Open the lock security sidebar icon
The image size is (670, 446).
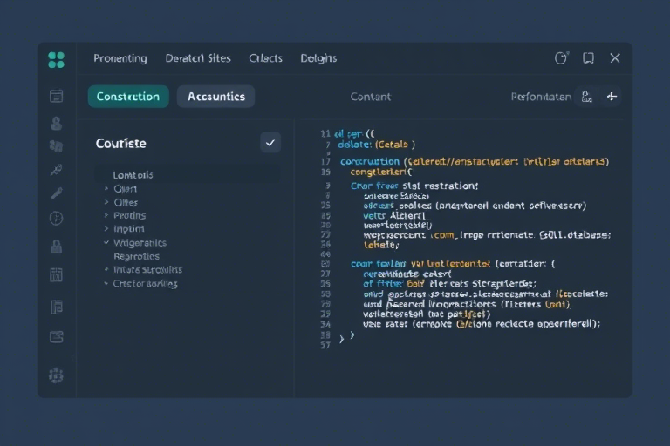[57, 247]
